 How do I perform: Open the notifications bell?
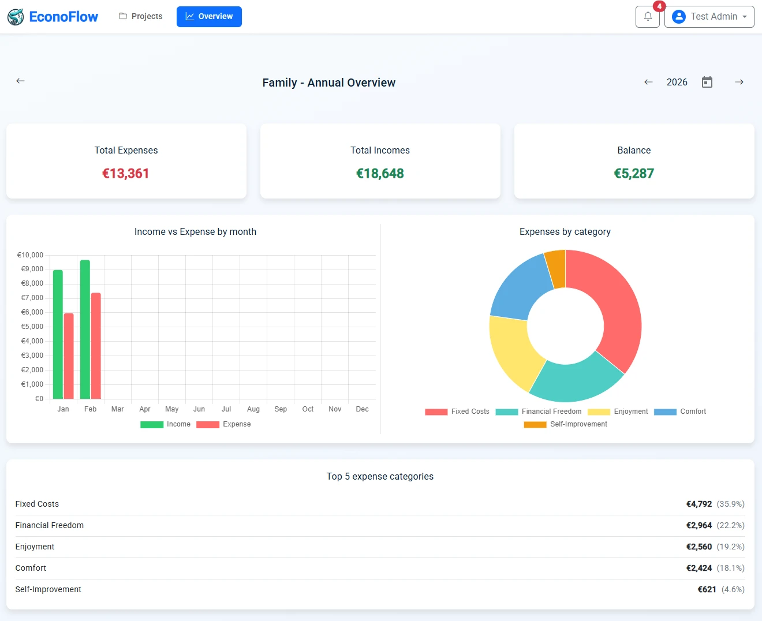coord(648,17)
